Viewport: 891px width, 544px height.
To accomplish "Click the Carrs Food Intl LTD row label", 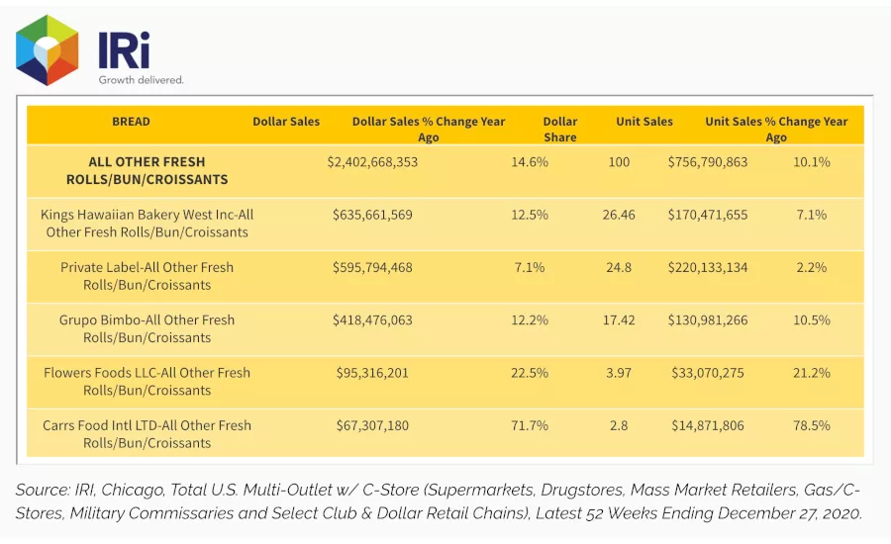I will [x=148, y=434].
